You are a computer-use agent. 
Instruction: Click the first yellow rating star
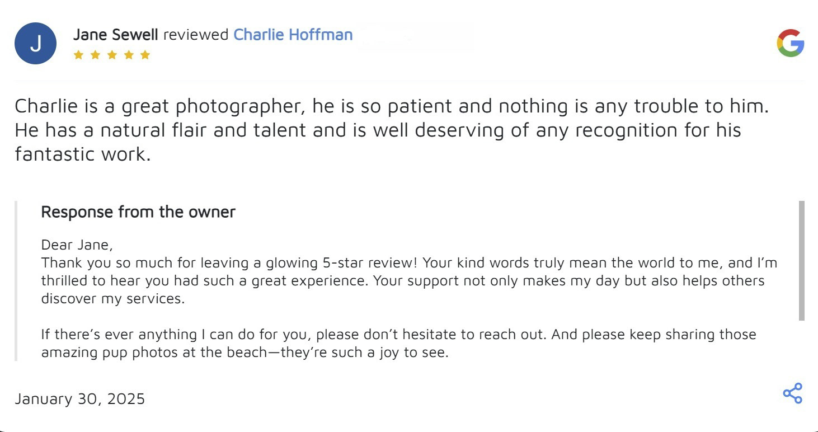tap(78, 55)
